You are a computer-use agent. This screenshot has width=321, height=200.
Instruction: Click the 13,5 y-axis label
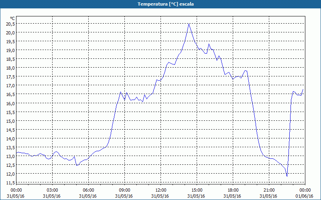click(x=11, y=147)
